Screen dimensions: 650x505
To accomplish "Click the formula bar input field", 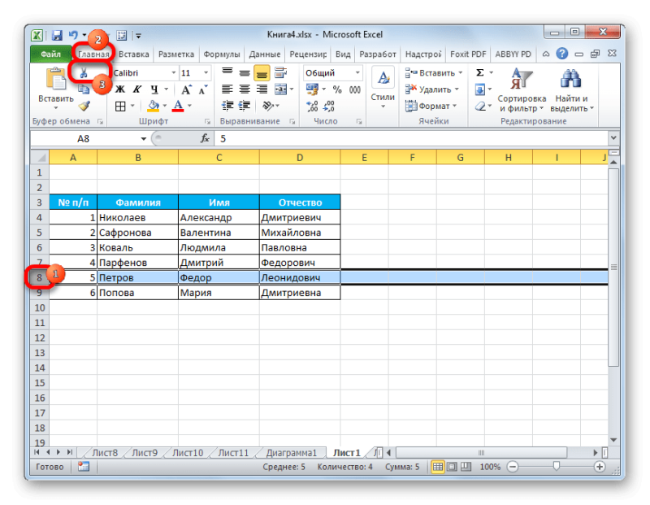I will 411,138.
